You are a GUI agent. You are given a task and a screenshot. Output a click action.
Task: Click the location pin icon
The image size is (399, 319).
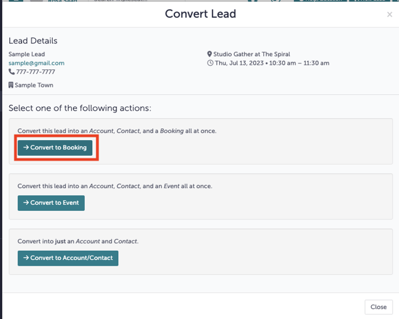pos(209,54)
